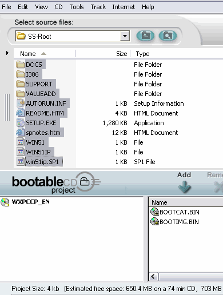Click the win51ip.SP1 file name
The height and width of the screenshot is (295, 223).
pos(42,162)
